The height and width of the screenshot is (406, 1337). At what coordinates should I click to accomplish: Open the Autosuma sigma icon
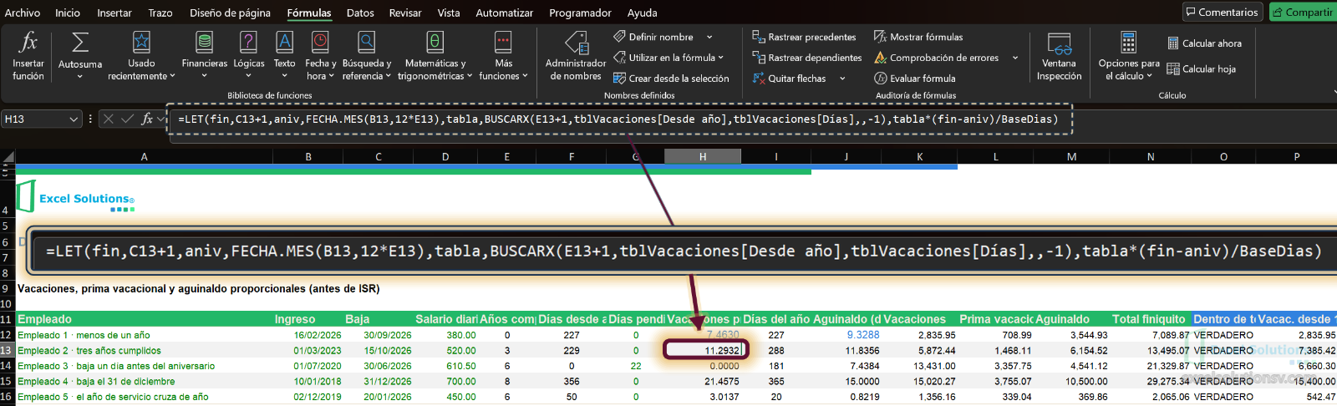80,43
